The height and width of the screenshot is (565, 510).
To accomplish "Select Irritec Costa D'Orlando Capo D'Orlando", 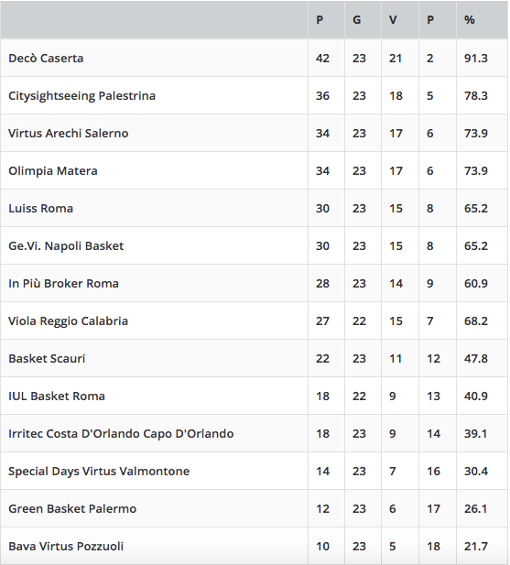I will [x=121, y=433].
